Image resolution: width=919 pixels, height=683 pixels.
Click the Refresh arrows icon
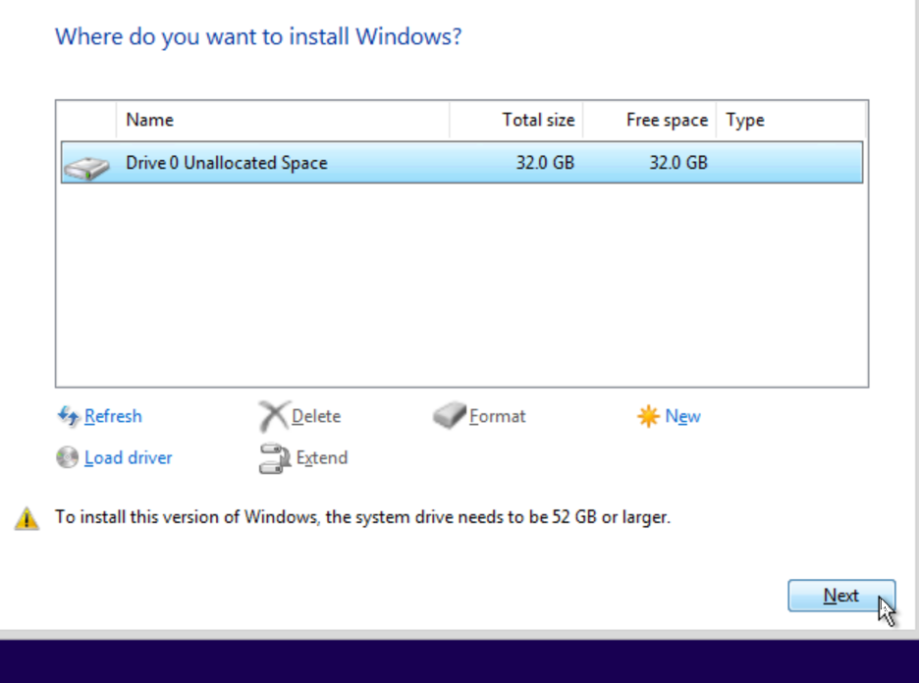click(x=68, y=416)
